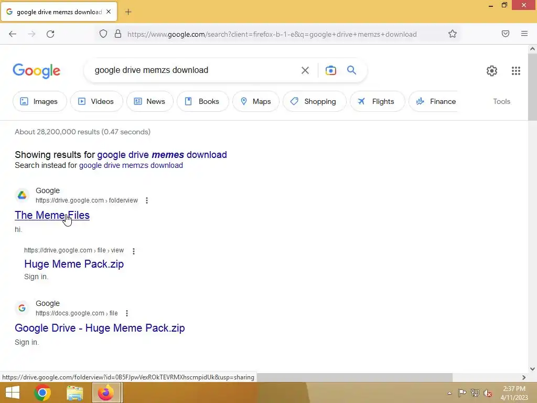Click the https://docs.google.com › file text
Viewport: 537px width, 403px height.
tap(77, 313)
